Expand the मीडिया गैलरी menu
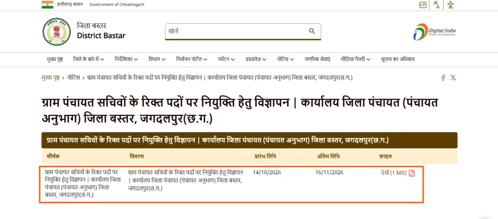 point(356,59)
